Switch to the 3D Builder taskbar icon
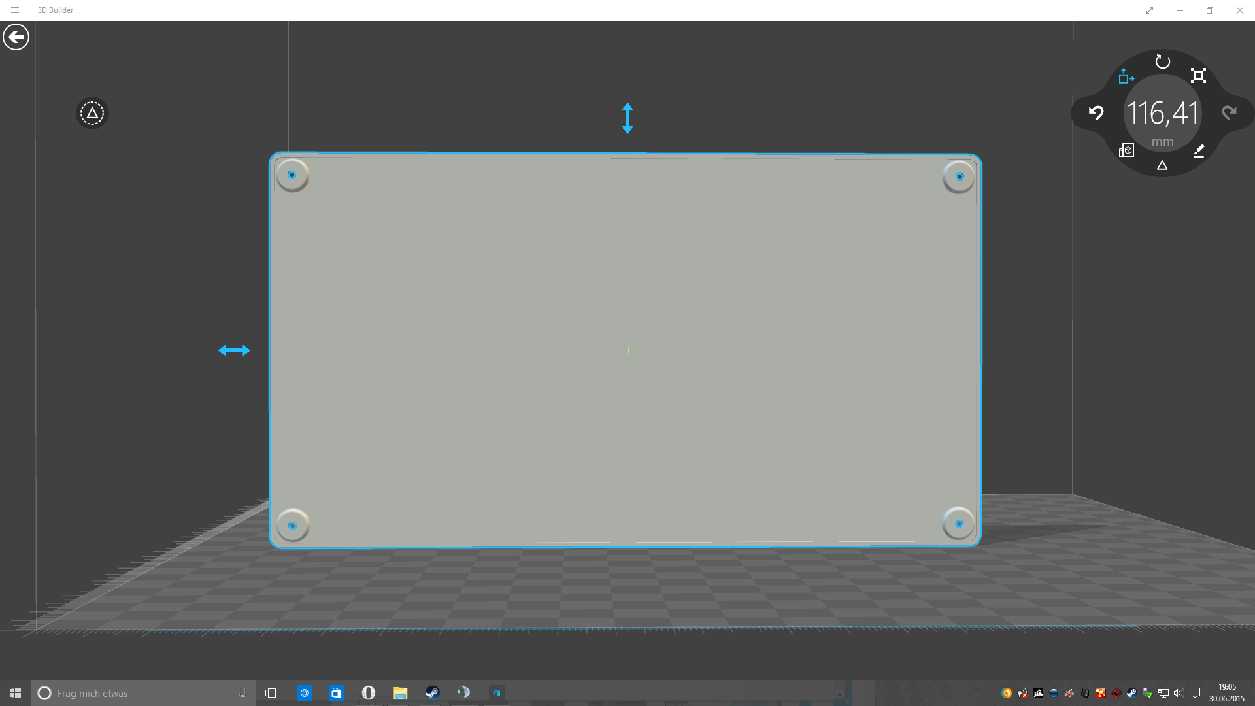This screenshot has width=1255, height=706. (496, 693)
